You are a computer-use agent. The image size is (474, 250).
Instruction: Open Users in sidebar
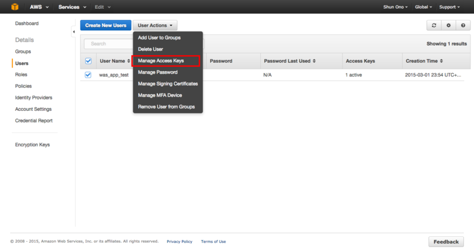22,63
